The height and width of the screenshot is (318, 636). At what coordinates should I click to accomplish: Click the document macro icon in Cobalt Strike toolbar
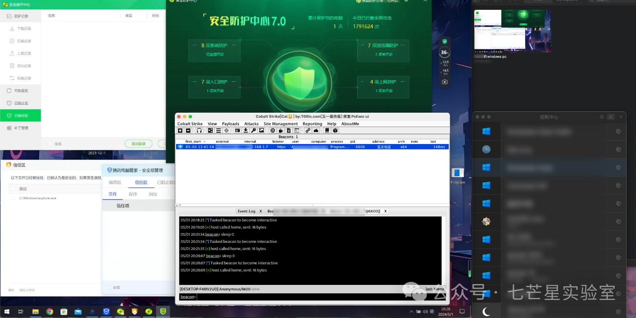pyautogui.click(x=289, y=131)
